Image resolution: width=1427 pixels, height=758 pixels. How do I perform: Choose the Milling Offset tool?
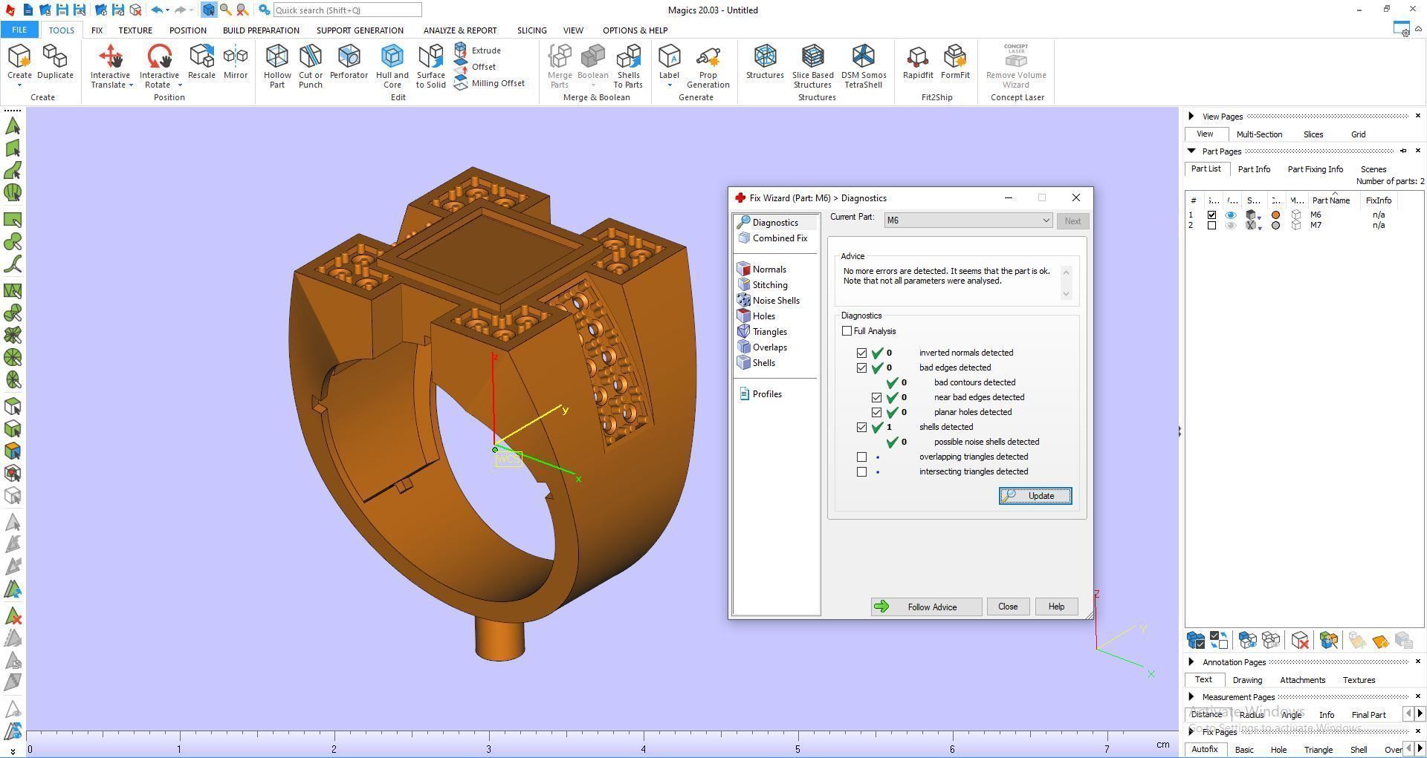[490, 83]
